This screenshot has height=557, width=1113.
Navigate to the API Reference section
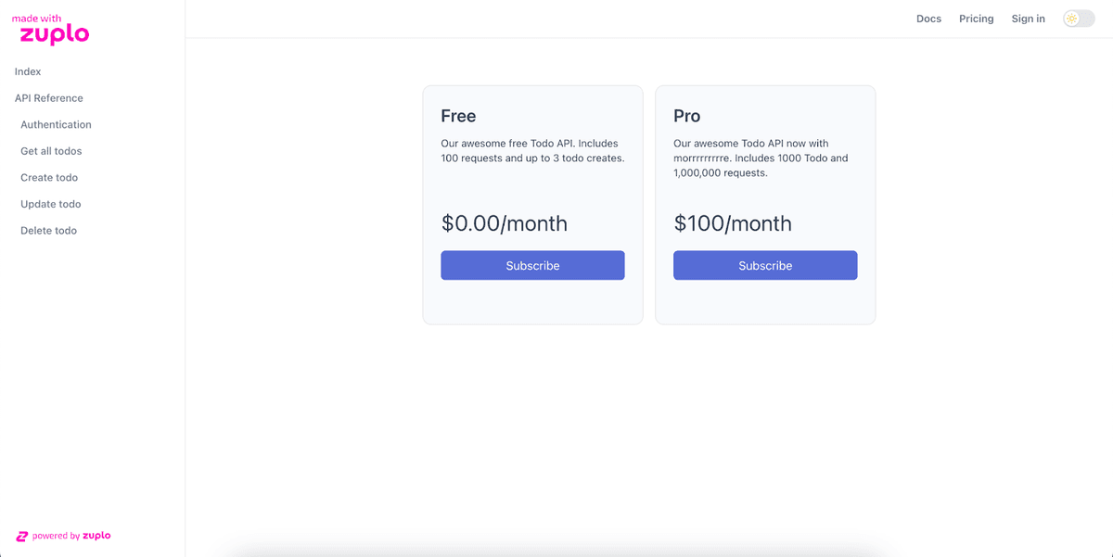[x=48, y=97]
